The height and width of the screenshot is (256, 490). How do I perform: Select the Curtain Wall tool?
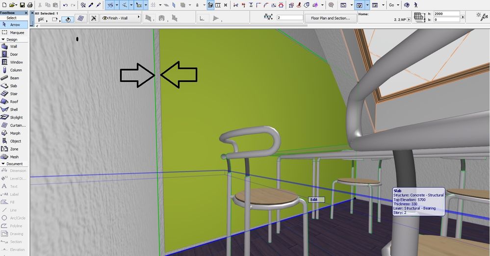coord(14,126)
